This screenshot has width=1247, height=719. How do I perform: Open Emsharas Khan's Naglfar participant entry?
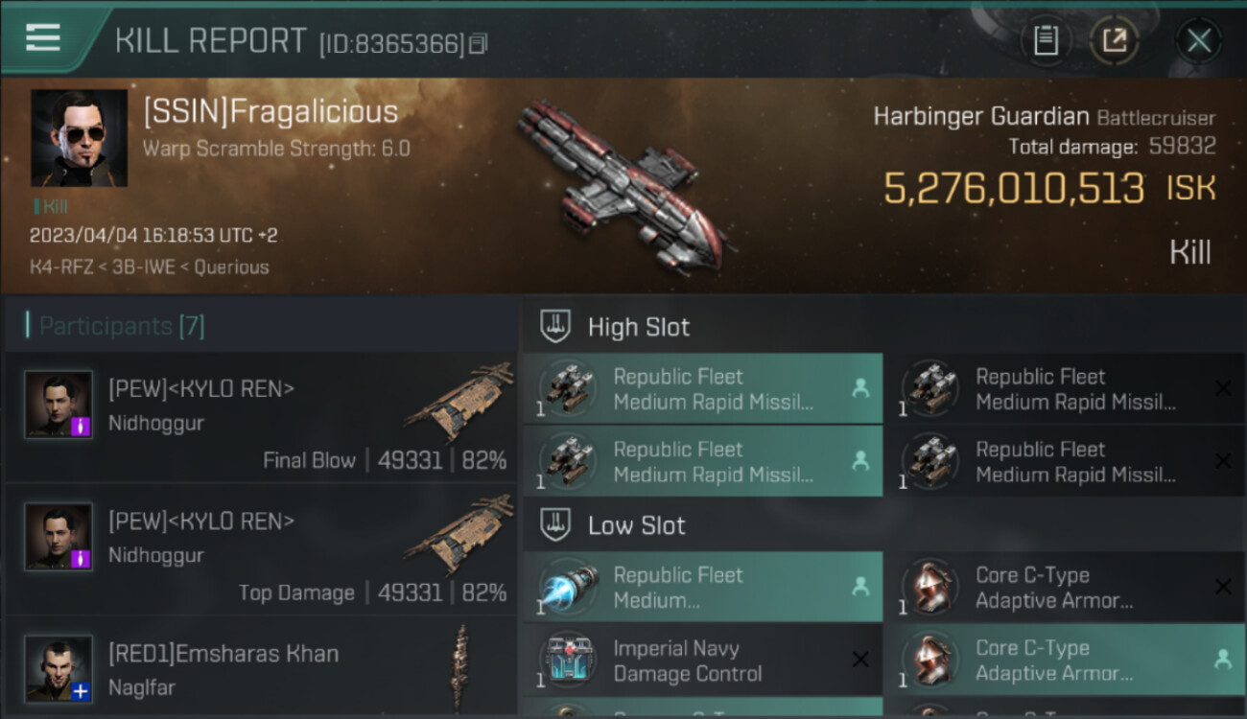(261, 669)
